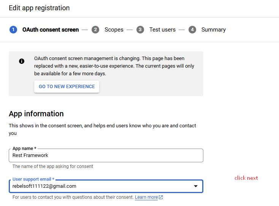Click the info icon in the notice banner
Screen dimensions: 279x206
tap(22, 61)
